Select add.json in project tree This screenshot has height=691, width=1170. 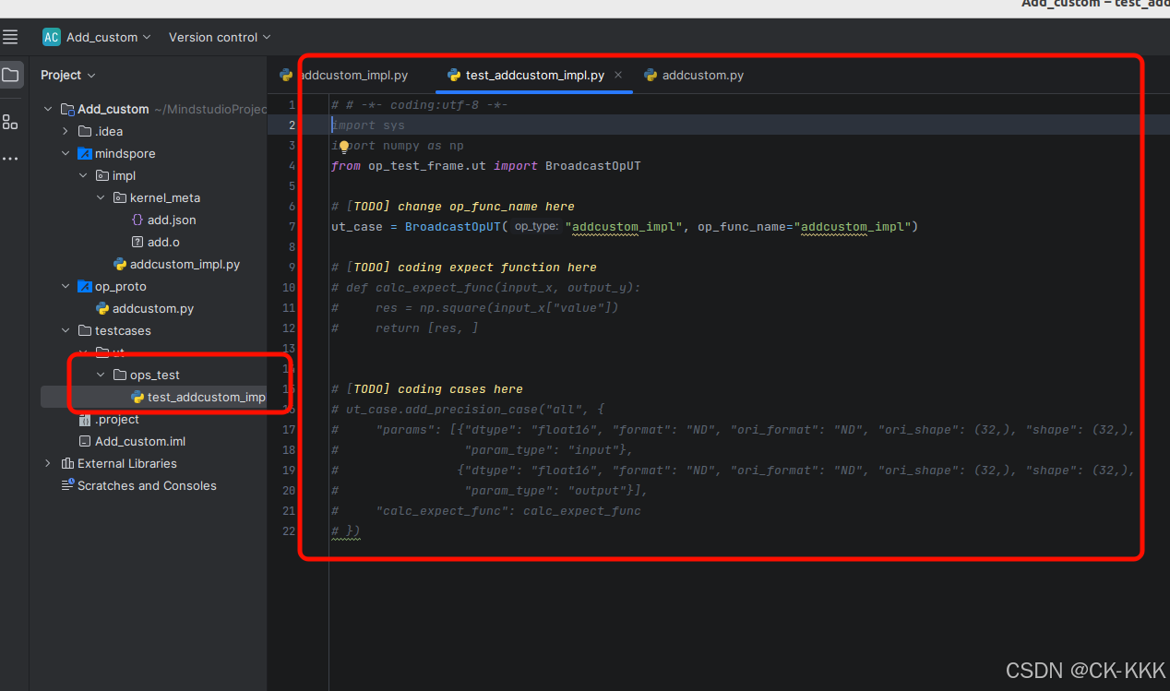[x=163, y=220]
